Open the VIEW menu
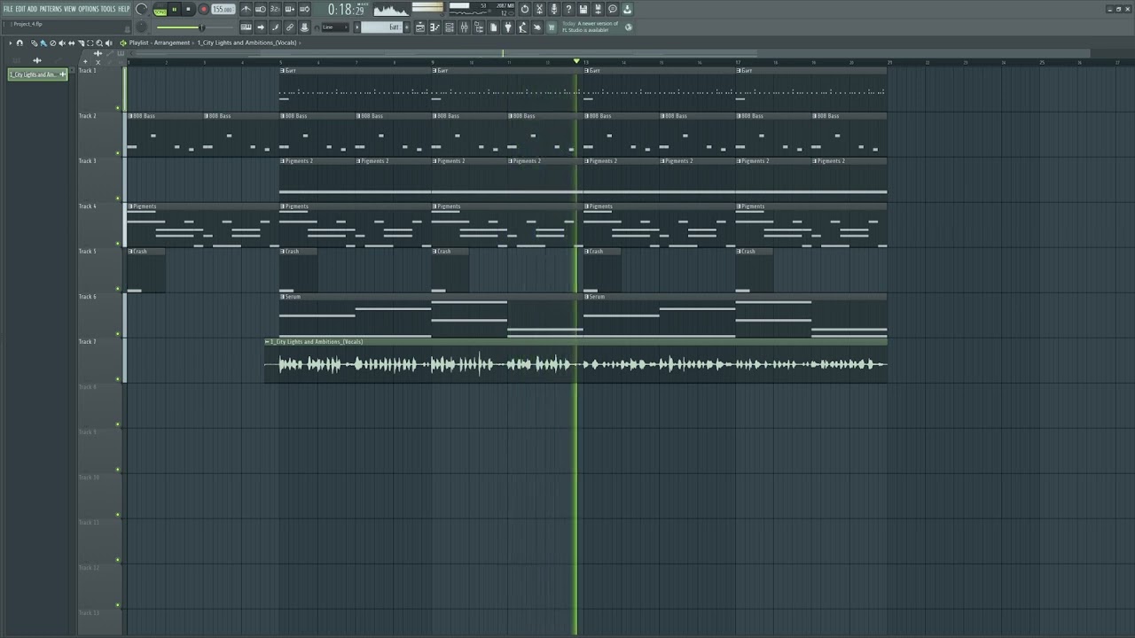The width and height of the screenshot is (1135, 638). pyautogui.click(x=70, y=9)
